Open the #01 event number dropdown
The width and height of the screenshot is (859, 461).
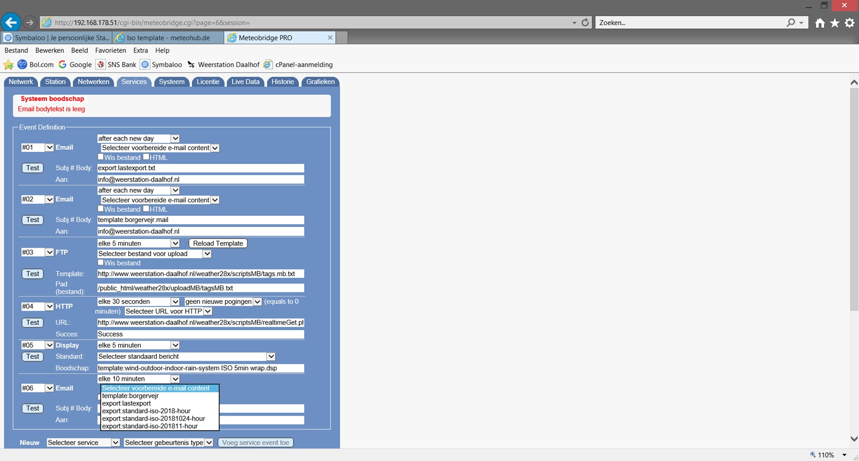pyautogui.click(x=37, y=147)
